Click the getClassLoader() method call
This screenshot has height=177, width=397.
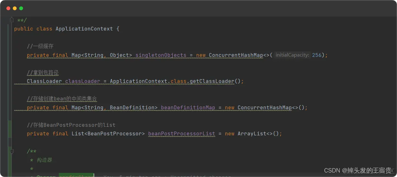pyautogui.click(x=215, y=81)
